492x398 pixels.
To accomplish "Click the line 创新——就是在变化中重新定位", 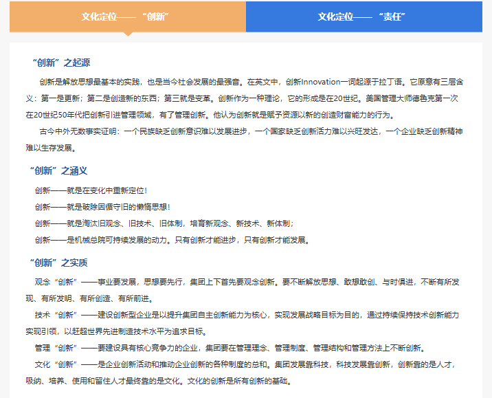I will pos(91,190).
